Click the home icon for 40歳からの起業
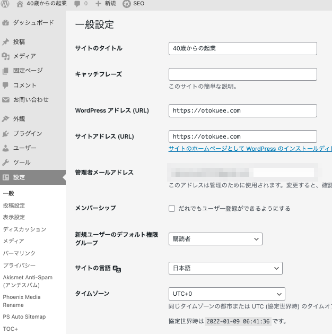Viewport: 332px width, 334px height. point(20,4)
